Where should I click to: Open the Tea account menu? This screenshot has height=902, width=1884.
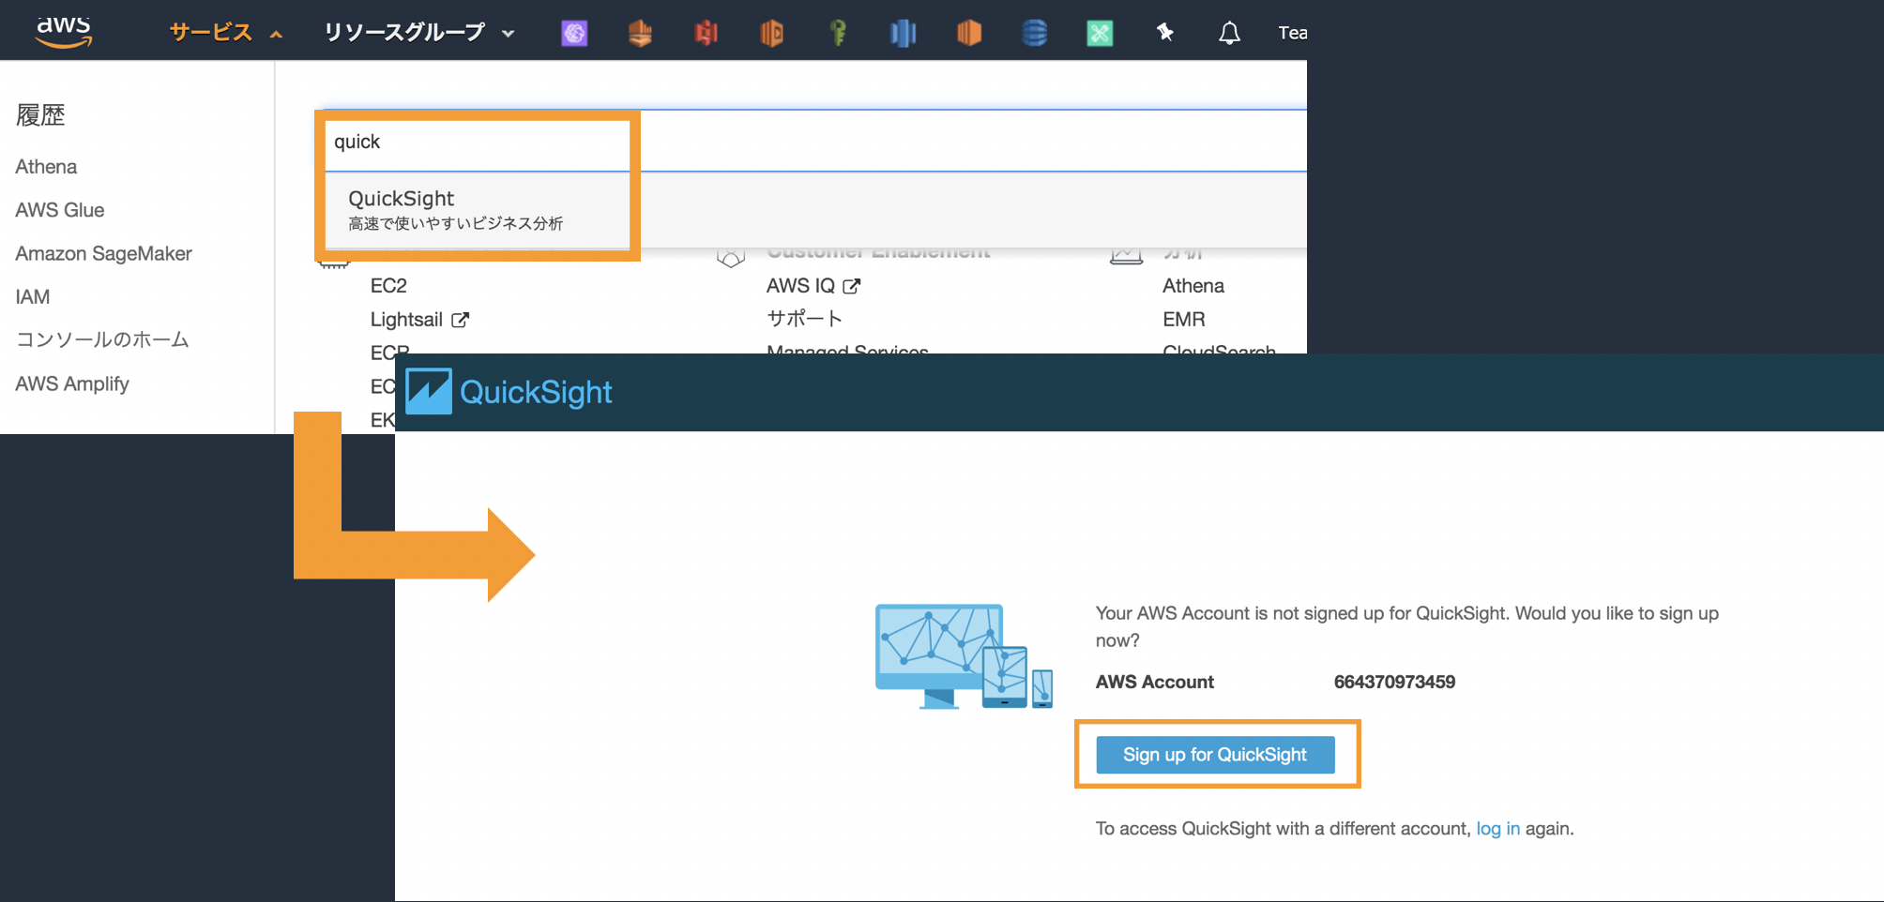coord(1292,33)
